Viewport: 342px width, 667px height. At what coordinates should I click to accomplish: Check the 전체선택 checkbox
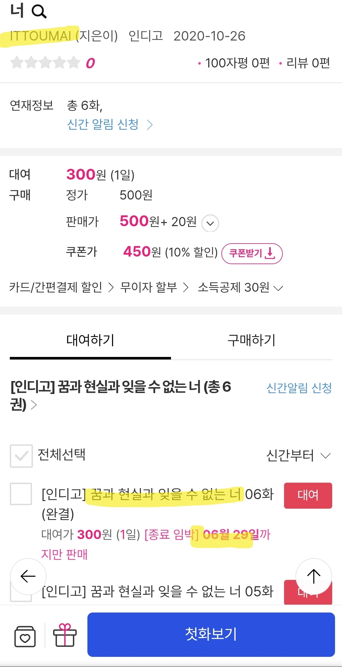(21, 456)
